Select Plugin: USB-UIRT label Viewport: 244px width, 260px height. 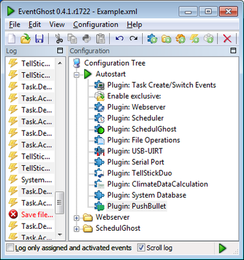click(x=135, y=151)
